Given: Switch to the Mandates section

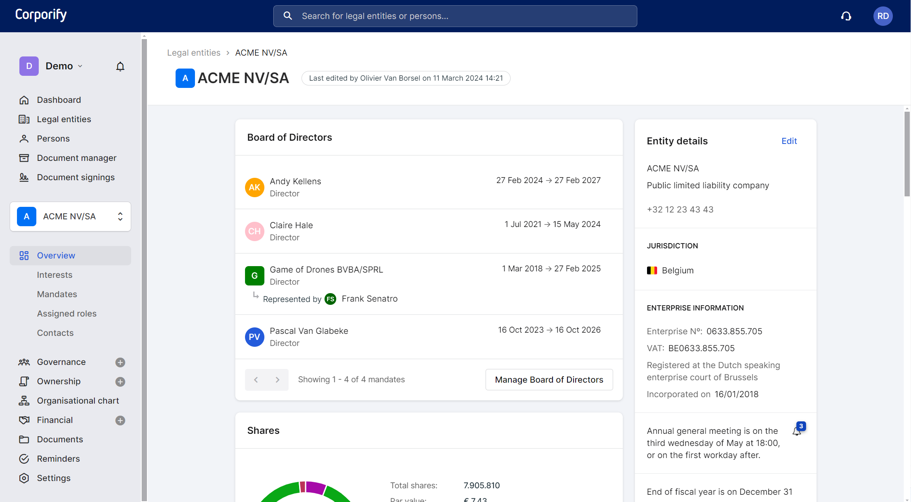Looking at the screenshot, I should coord(57,294).
